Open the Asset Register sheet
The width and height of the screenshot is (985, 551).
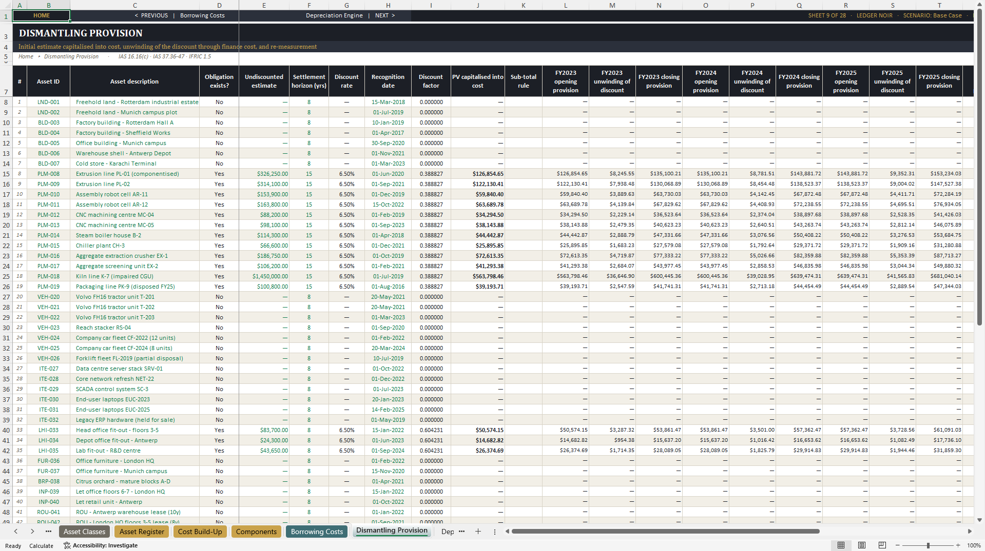point(142,532)
